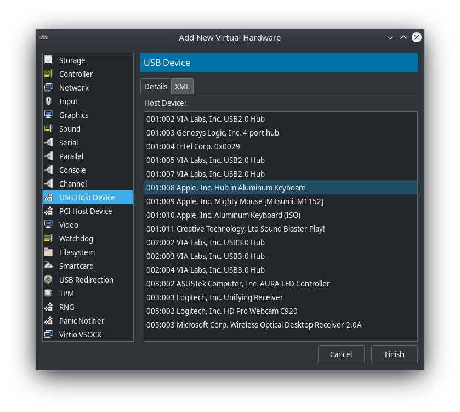Click the Panic Notifier icon
460x412 pixels.
[48, 321]
